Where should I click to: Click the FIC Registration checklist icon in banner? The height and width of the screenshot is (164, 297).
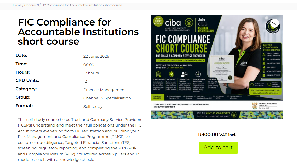(x=158, y=74)
